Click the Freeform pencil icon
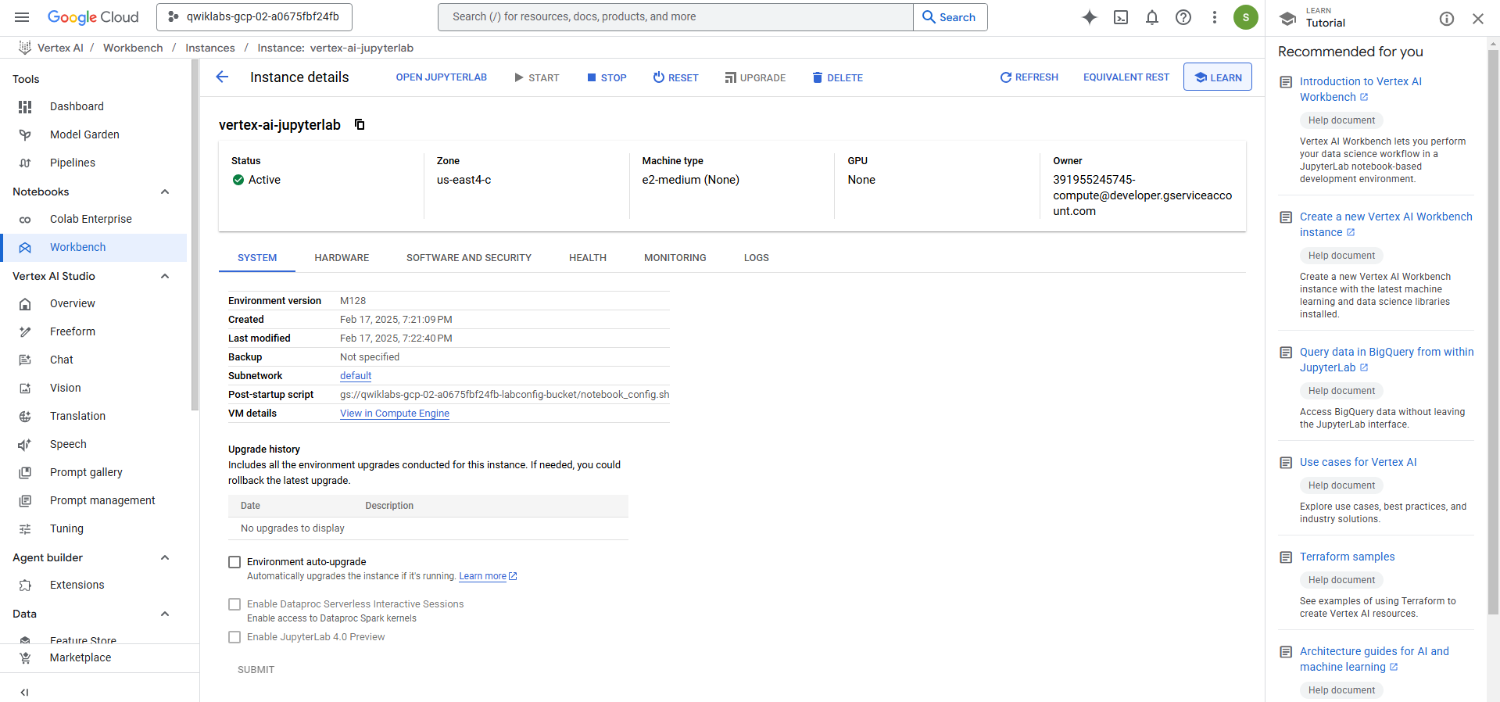 (x=25, y=331)
